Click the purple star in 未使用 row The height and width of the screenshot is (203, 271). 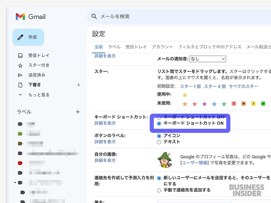pyautogui.click(x=205, y=104)
